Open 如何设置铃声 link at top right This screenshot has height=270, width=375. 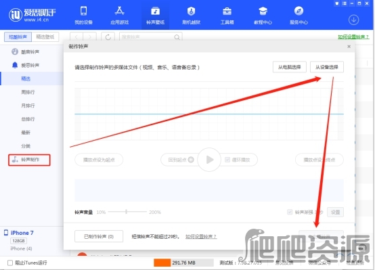pyautogui.click(x=353, y=37)
